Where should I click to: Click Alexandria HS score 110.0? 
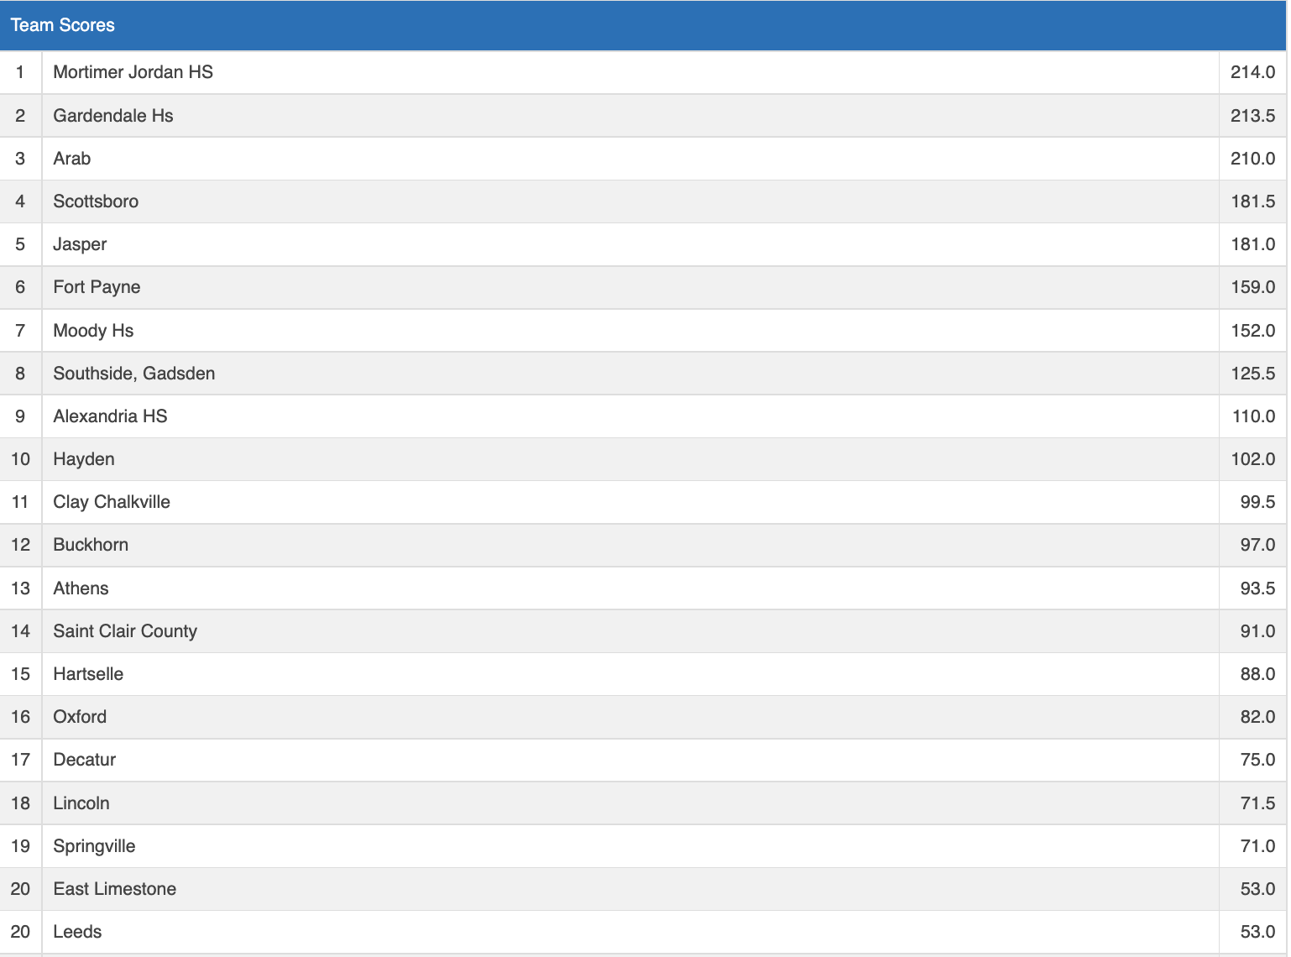(x=1253, y=416)
